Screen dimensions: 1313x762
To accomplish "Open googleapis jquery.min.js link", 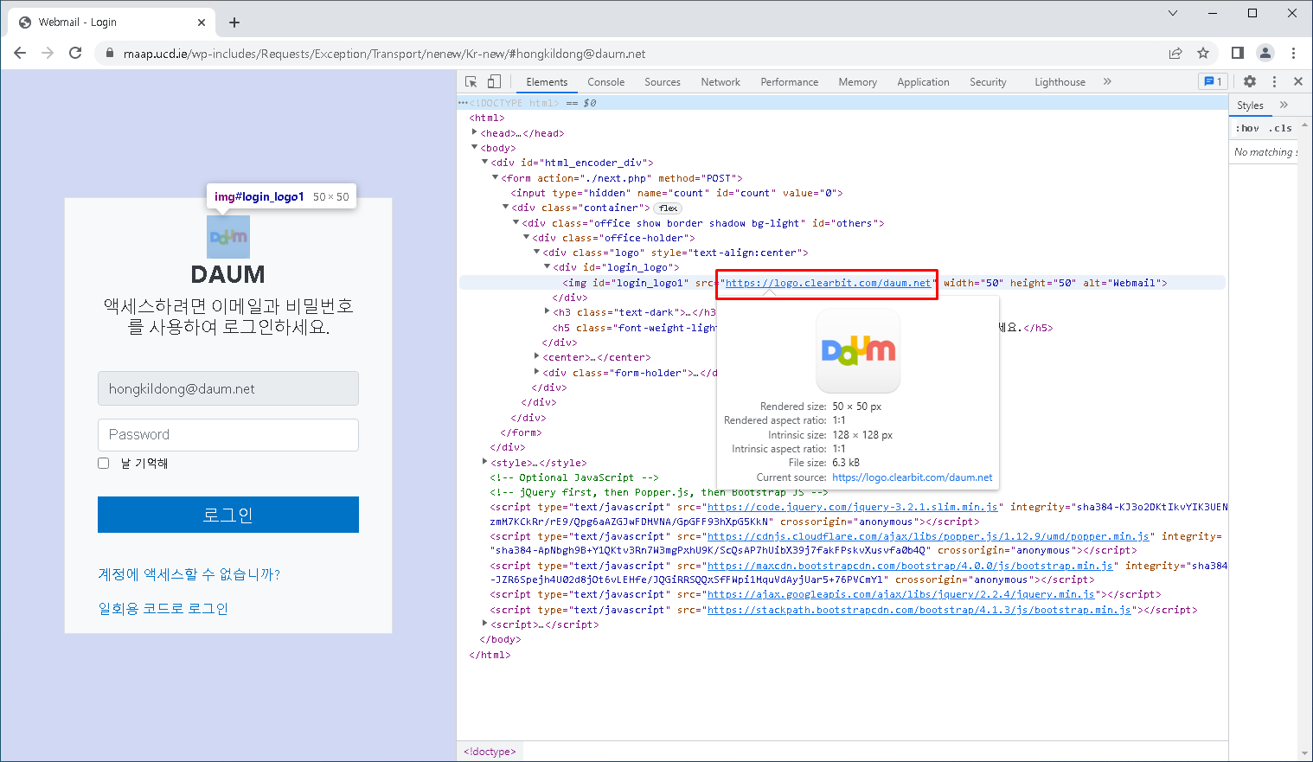I will (901, 594).
